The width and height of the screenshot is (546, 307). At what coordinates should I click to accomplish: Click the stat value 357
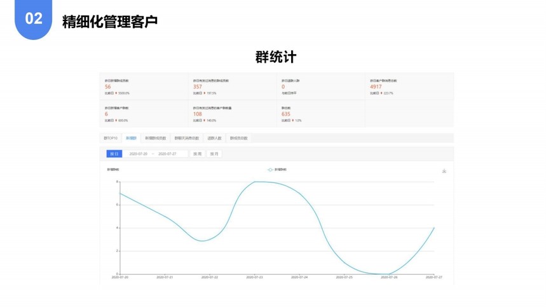tap(198, 86)
